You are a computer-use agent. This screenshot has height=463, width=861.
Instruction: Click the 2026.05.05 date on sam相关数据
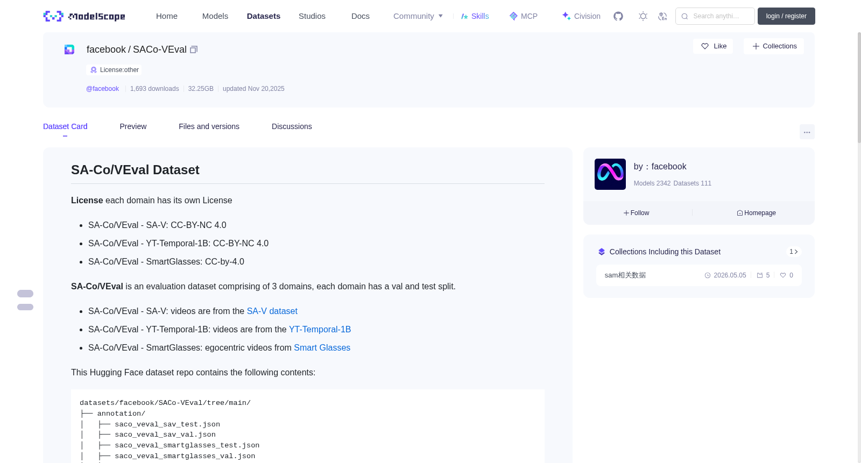[725, 275]
